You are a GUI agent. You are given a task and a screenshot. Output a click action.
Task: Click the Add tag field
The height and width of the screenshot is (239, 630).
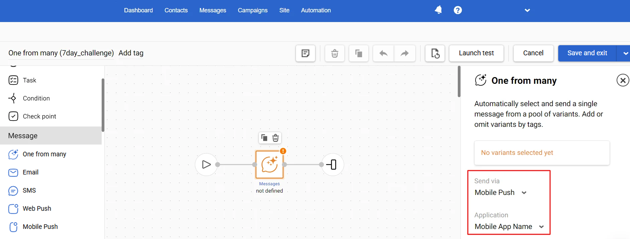[131, 53]
